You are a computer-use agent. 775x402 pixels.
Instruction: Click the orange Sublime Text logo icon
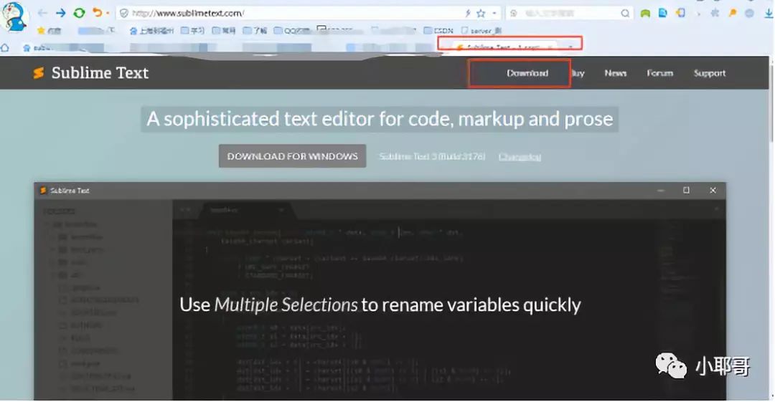click(39, 73)
